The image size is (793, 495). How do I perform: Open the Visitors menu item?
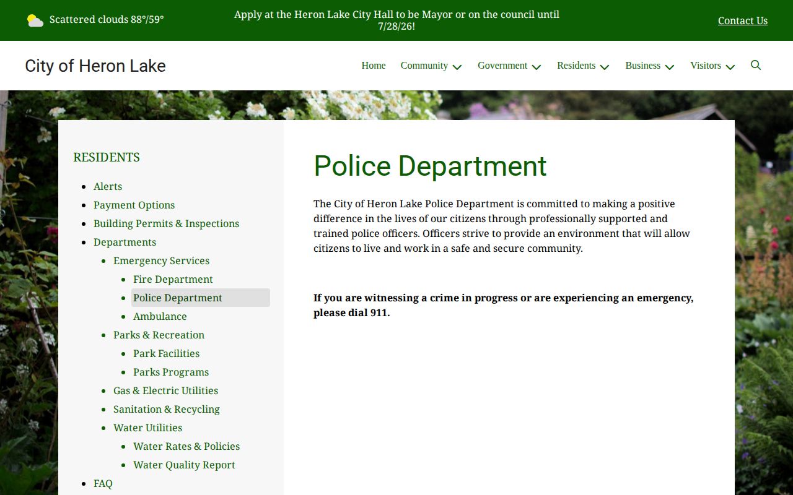pyautogui.click(x=706, y=66)
